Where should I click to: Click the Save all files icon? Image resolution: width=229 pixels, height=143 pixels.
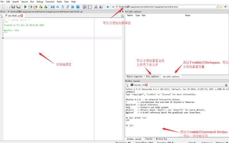coord(18,7)
